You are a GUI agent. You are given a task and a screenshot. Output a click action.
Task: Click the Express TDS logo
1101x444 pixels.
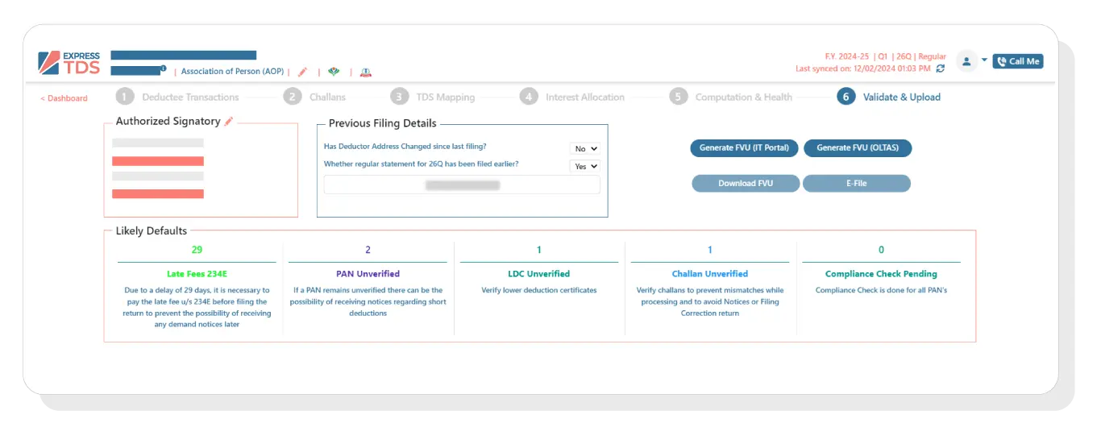(69, 63)
